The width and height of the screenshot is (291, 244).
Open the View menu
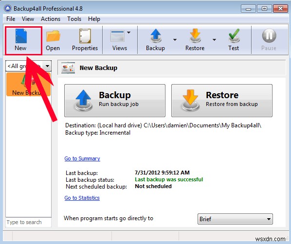pyautogui.click(x=28, y=19)
